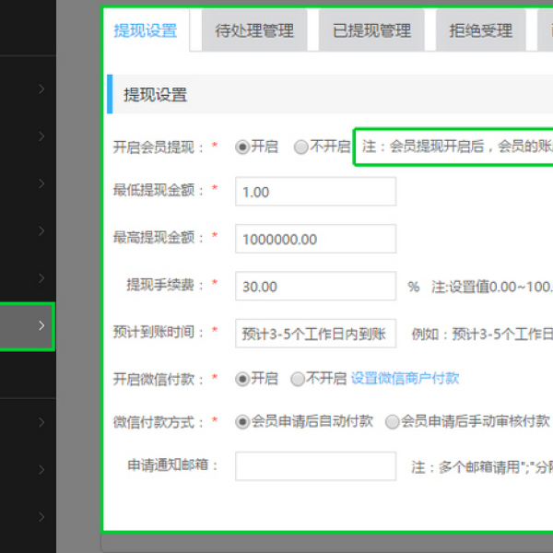Viewport: 553px width, 553px height.
Task: Click the topmost sidebar chevron arrow
Action: (x=41, y=89)
